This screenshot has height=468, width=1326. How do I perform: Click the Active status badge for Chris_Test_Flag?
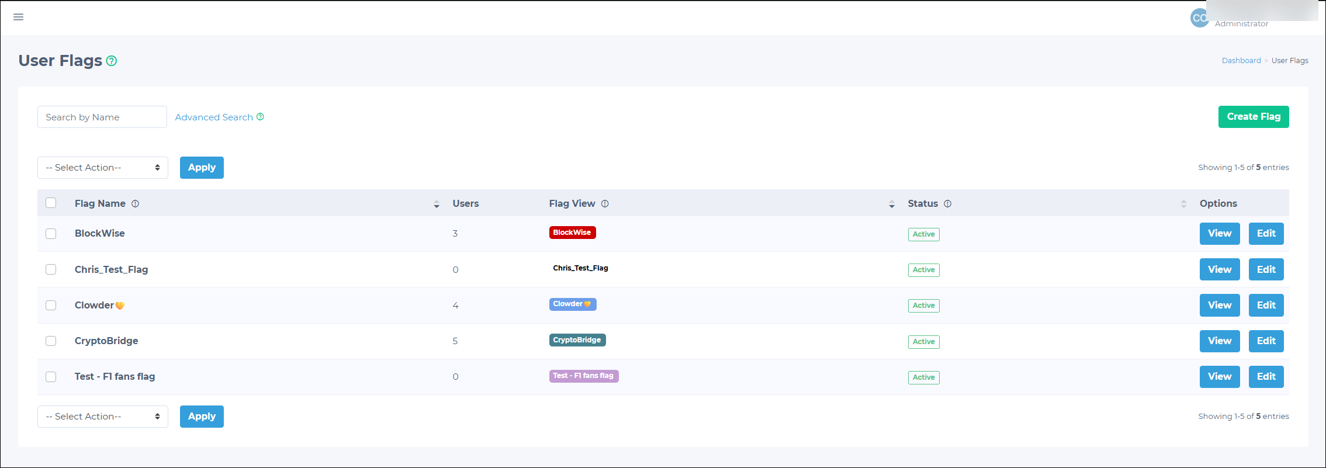point(923,270)
